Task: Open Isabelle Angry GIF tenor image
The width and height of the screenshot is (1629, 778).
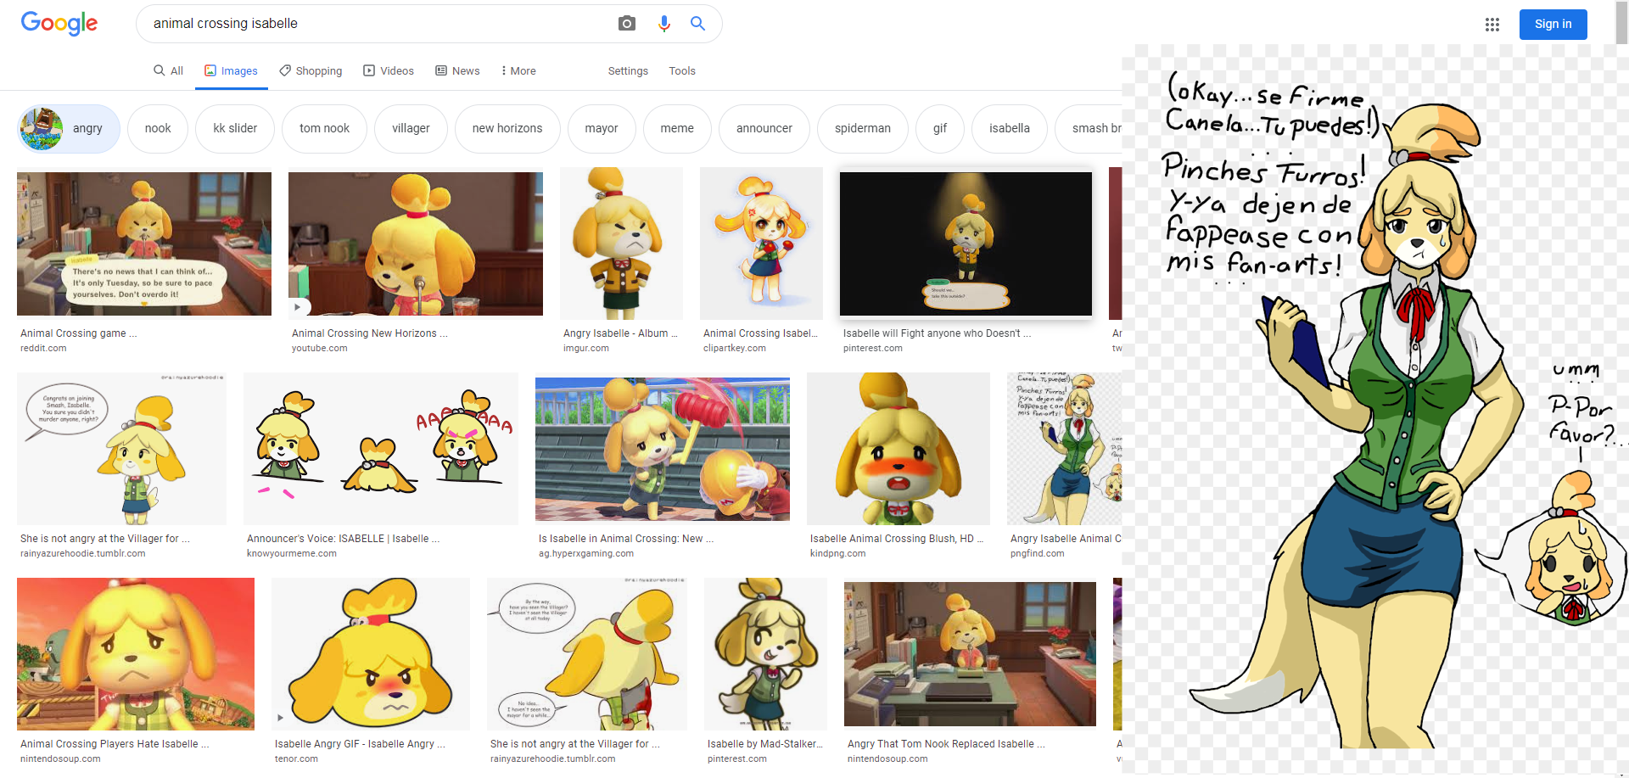Action: tap(371, 654)
